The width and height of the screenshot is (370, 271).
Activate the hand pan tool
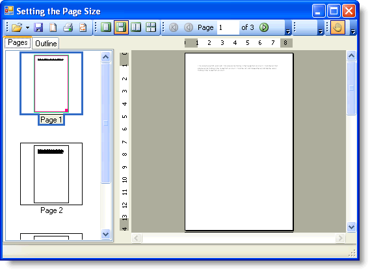pos(337,27)
